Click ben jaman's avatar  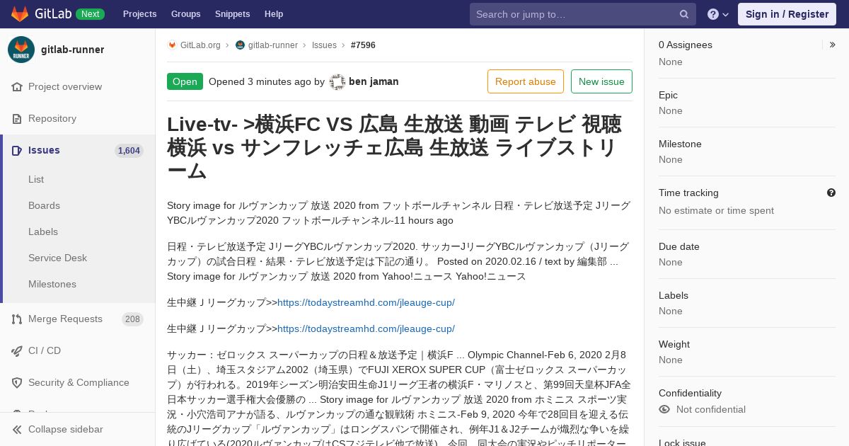coord(337,81)
